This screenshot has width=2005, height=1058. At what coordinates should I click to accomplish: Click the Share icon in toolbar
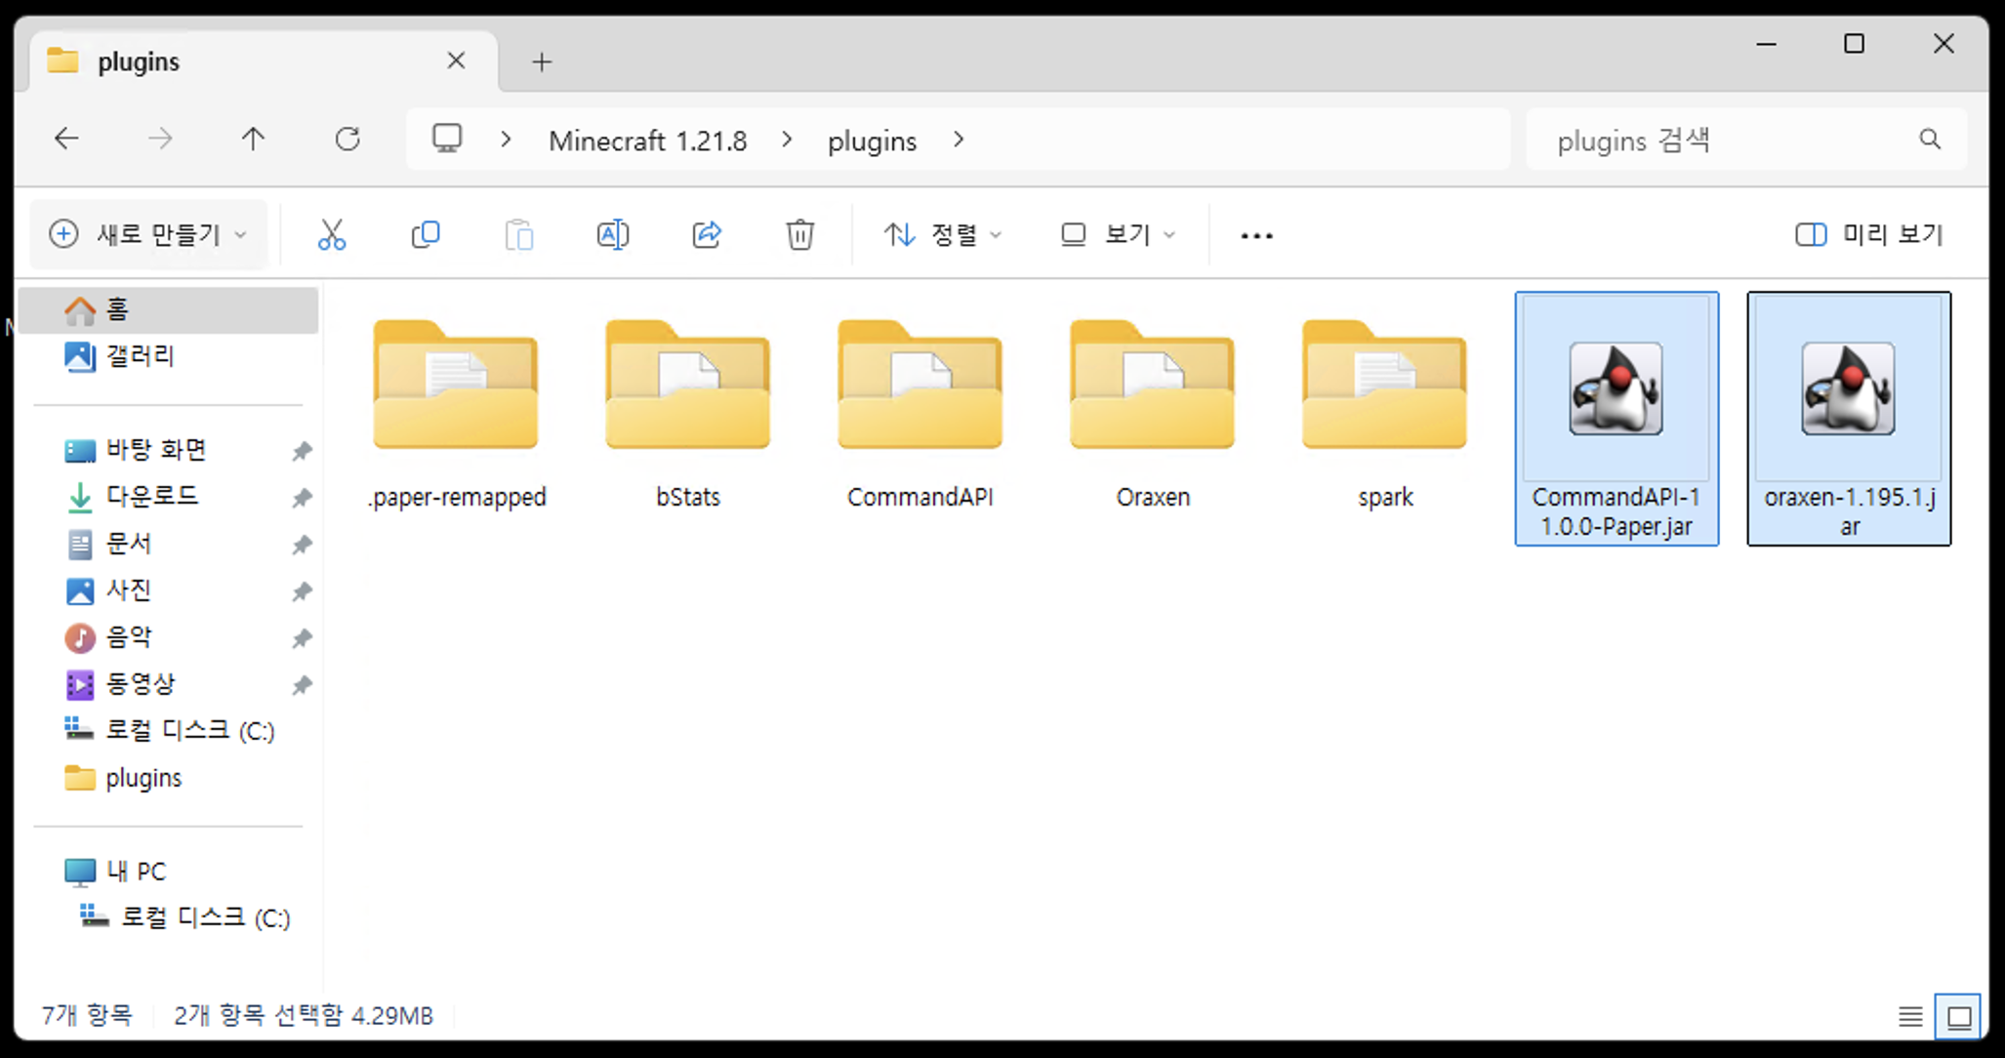pos(707,235)
